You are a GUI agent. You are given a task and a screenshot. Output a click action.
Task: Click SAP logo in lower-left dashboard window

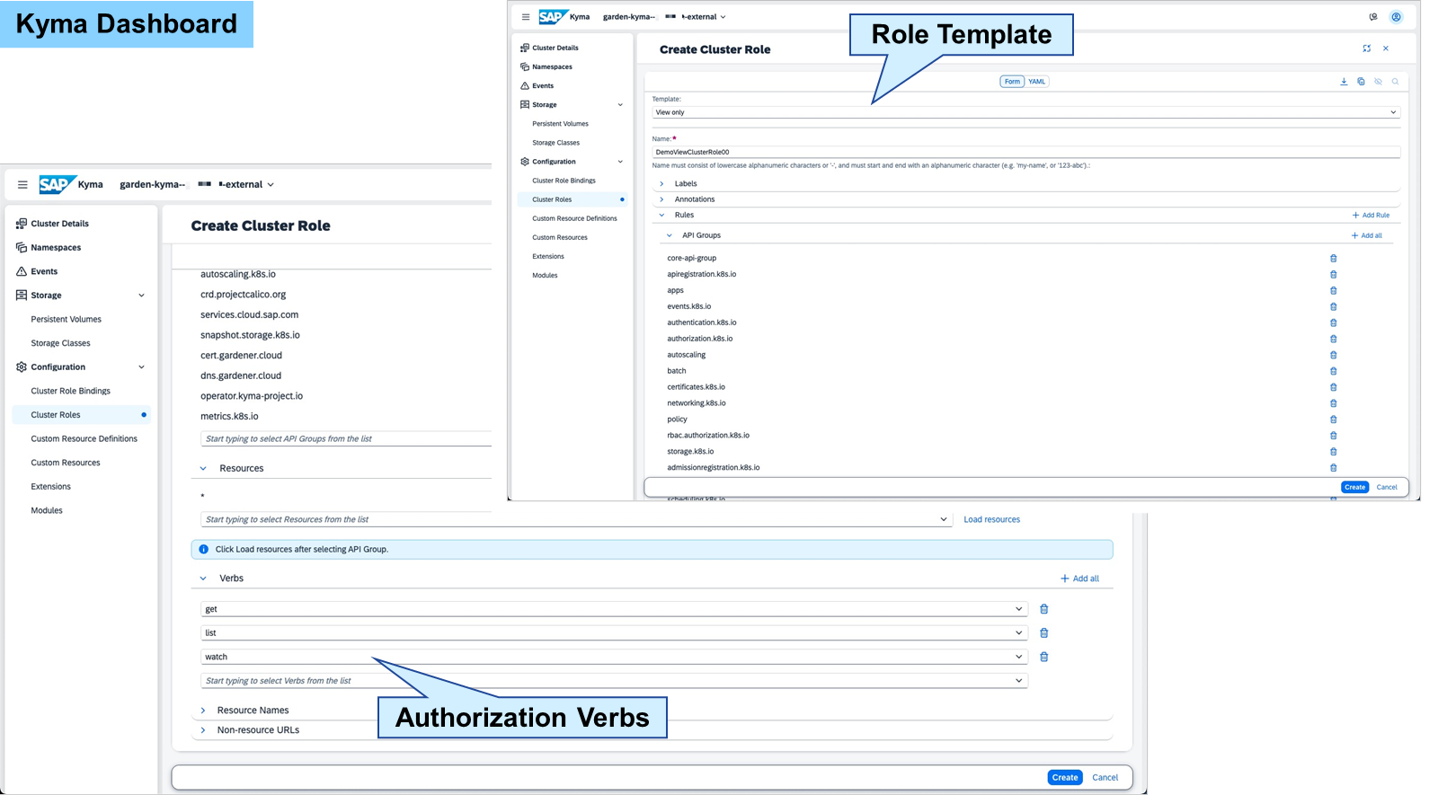(57, 184)
